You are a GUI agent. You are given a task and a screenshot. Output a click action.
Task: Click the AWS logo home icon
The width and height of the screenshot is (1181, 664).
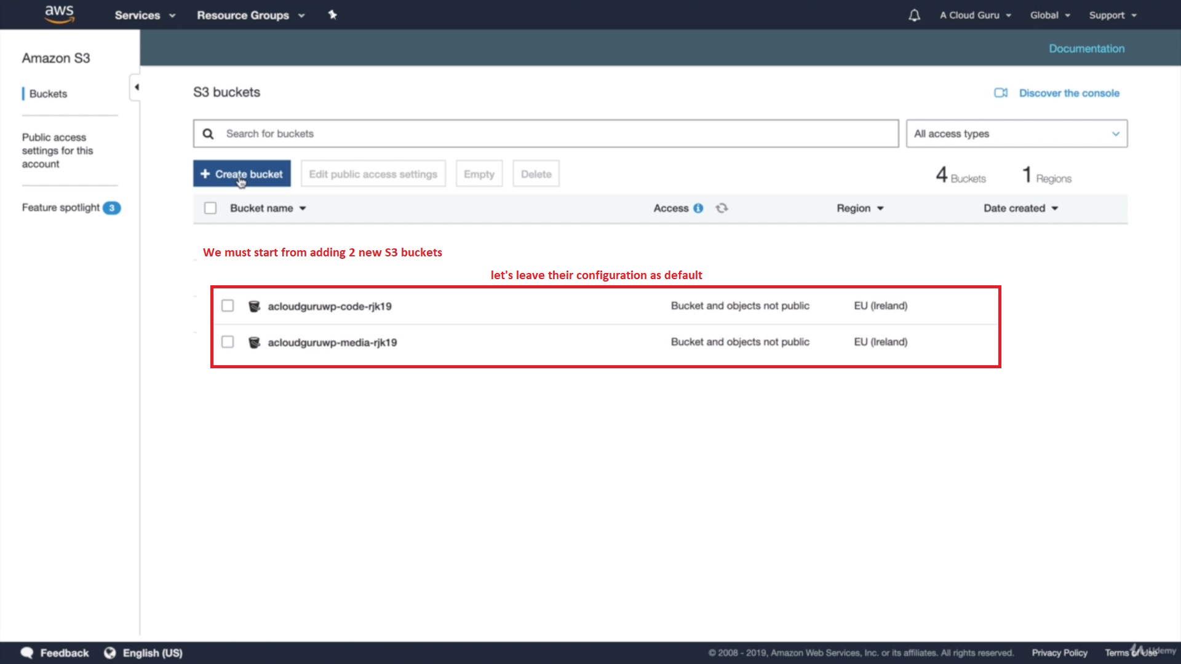pyautogui.click(x=60, y=14)
